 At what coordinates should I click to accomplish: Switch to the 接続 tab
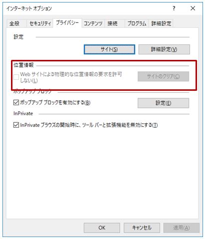[113, 23]
